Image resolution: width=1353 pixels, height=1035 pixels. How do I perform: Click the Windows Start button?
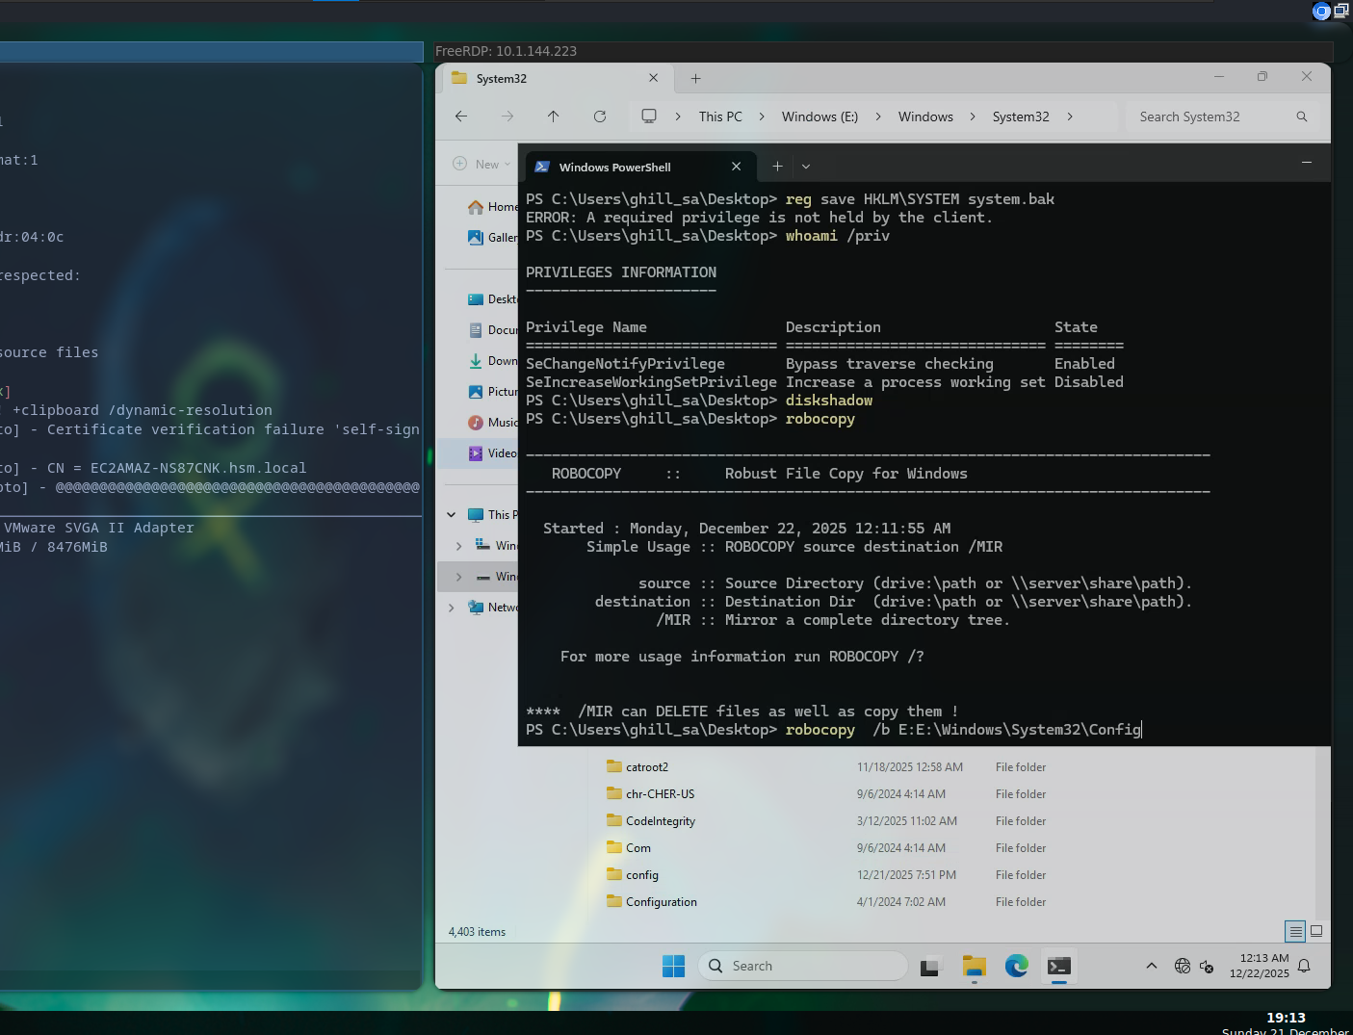(673, 966)
